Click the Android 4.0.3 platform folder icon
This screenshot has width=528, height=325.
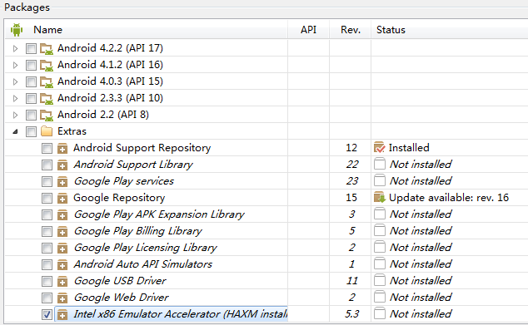click(47, 81)
